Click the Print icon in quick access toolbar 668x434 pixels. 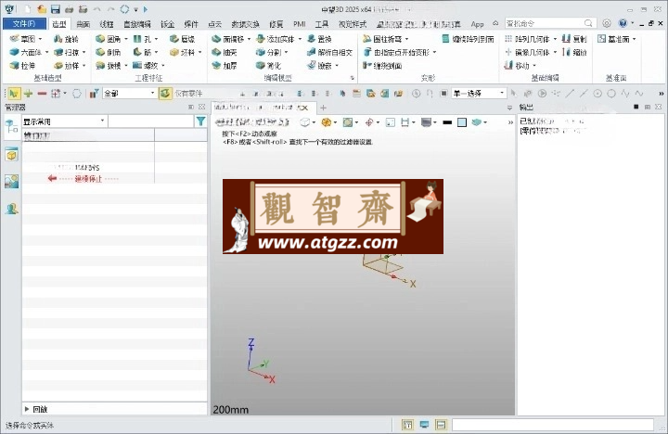point(69,9)
